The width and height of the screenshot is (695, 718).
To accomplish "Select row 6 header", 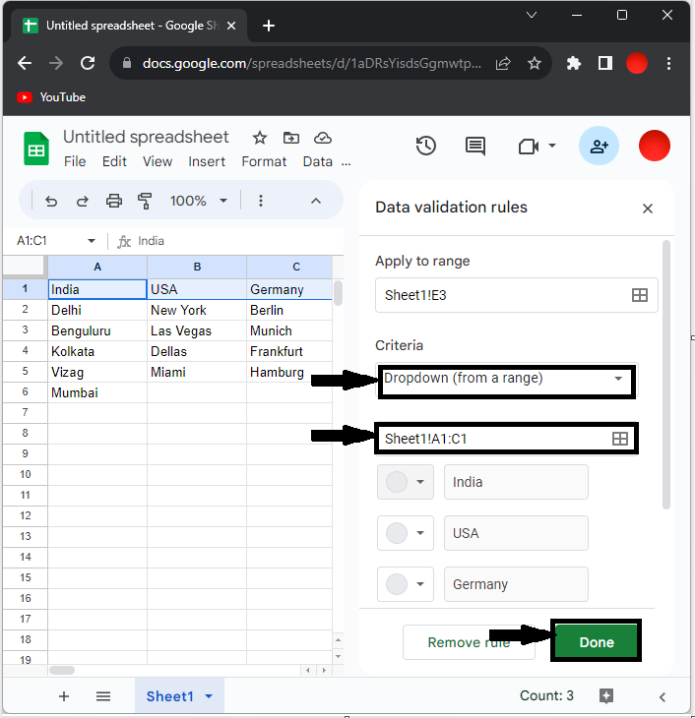I will point(25,392).
